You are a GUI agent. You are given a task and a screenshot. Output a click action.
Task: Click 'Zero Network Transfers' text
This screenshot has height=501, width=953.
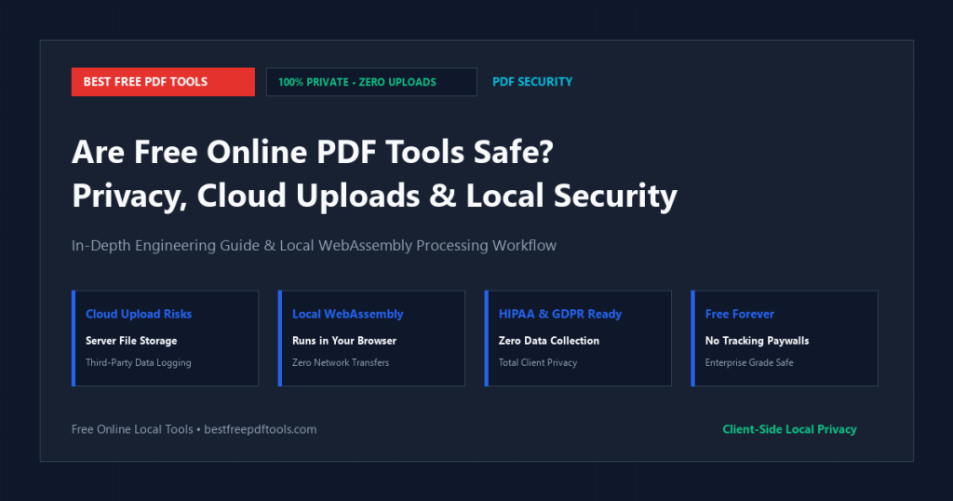(341, 362)
